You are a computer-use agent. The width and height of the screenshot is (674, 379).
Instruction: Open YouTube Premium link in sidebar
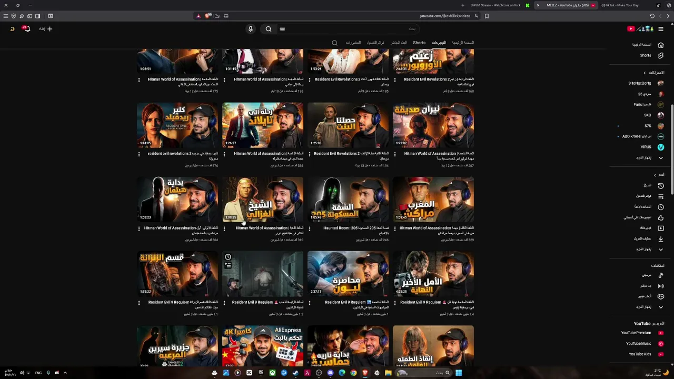(641, 333)
